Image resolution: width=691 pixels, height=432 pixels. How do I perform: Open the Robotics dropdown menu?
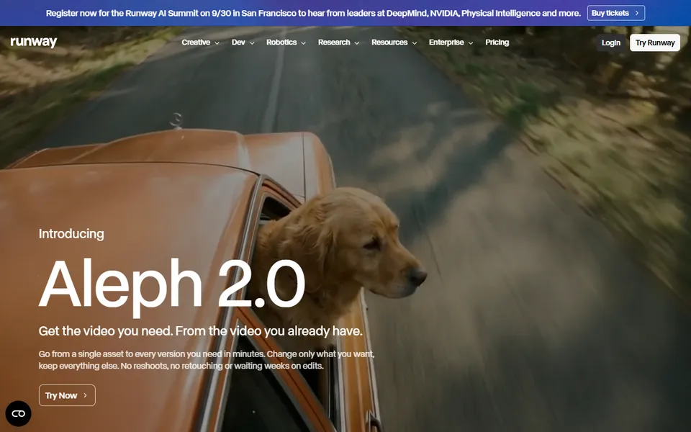pos(286,42)
